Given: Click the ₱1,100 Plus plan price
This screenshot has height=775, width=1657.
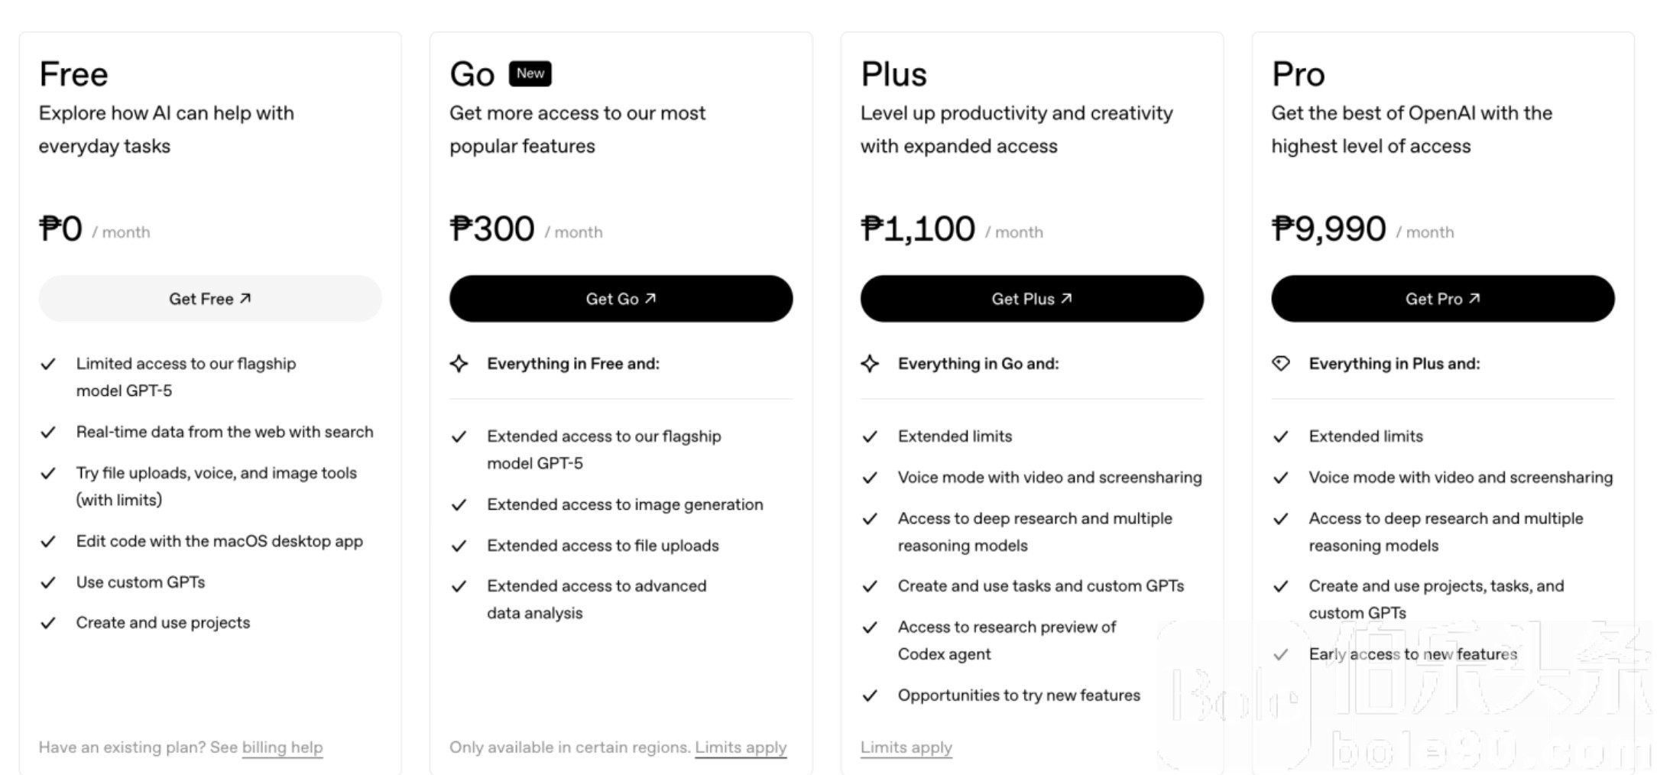Looking at the screenshot, I should coord(917,229).
